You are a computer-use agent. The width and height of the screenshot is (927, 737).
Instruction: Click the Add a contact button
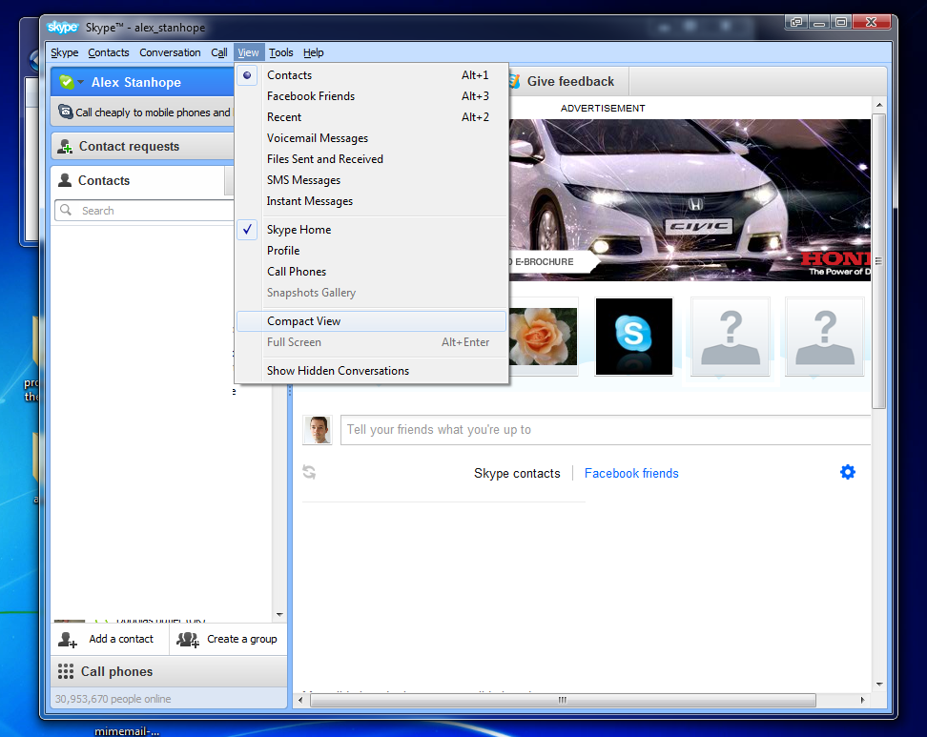pyautogui.click(x=110, y=639)
